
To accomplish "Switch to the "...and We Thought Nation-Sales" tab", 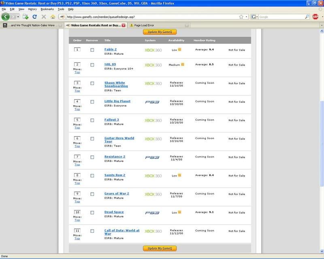I will coord(32,25).
